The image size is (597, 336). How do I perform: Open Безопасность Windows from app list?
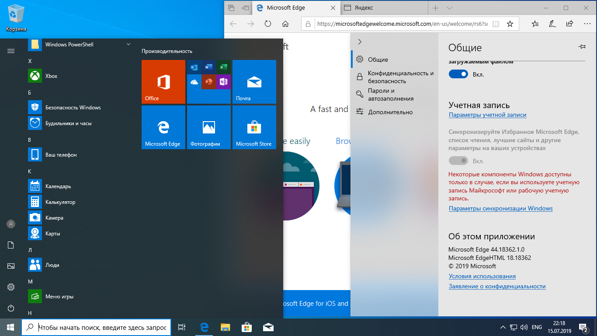click(79, 108)
